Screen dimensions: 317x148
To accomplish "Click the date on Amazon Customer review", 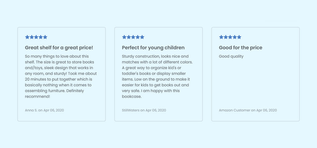I will pyautogui.click(x=267, y=110).
